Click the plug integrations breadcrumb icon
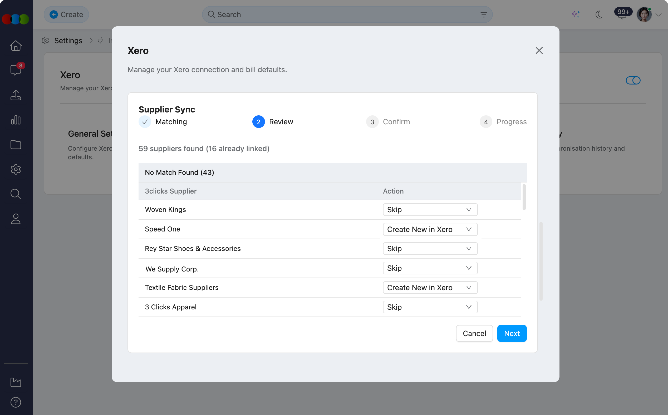Screen dimensions: 668x415 click(100, 41)
